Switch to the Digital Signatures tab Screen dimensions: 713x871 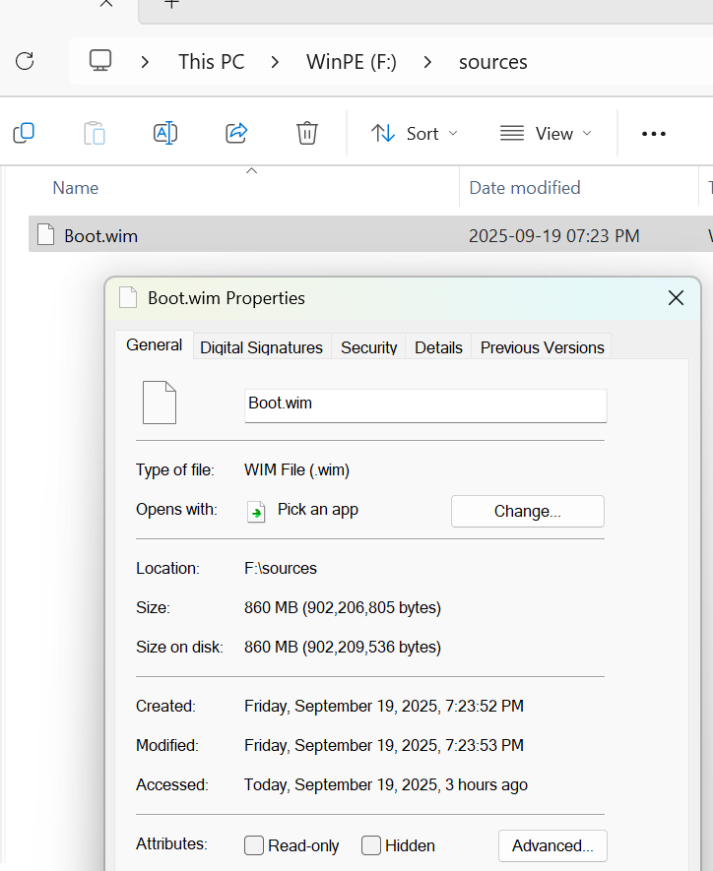[x=261, y=347]
